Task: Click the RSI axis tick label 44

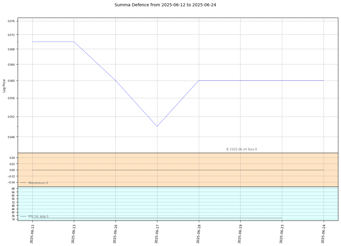Action: pos(13,209)
